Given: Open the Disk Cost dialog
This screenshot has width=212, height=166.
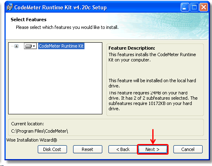Looking at the screenshot, I should (x=52, y=149).
